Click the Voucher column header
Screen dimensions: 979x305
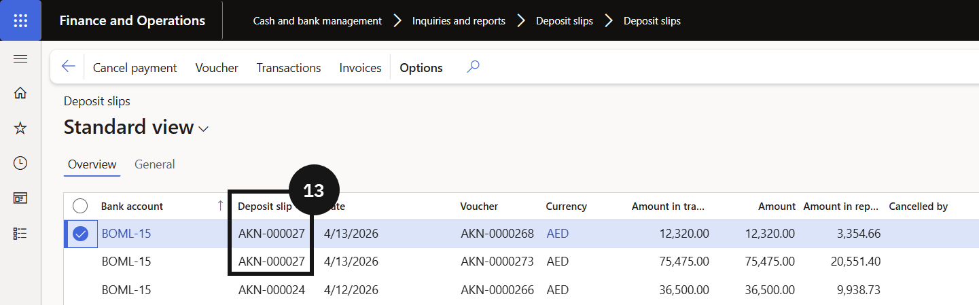pos(479,206)
